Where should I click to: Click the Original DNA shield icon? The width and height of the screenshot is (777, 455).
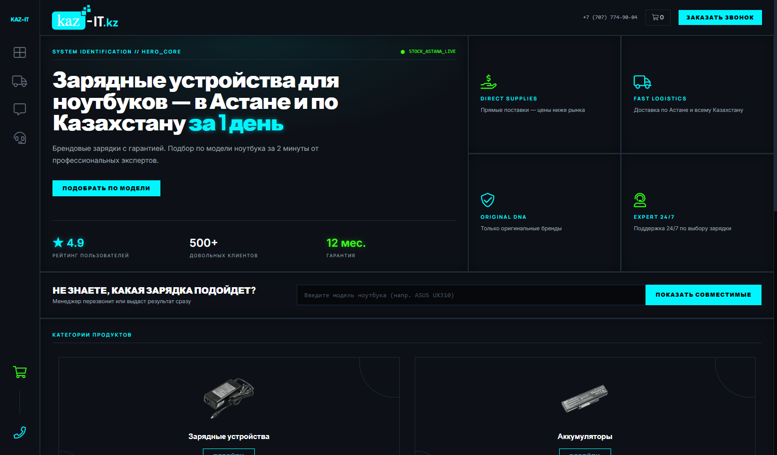[x=487, y=200]
